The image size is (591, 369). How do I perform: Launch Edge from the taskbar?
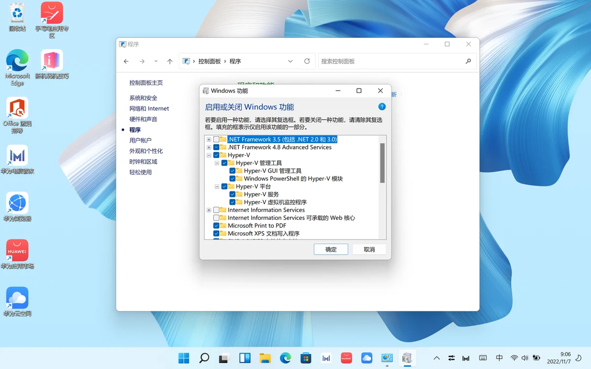point(285,358)
